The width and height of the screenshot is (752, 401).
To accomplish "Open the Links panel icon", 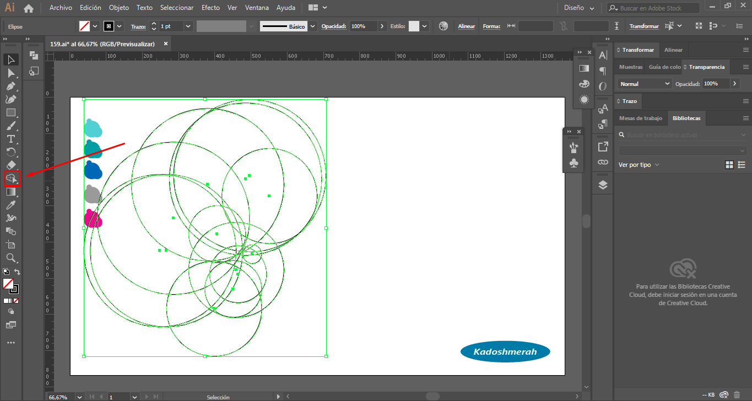I will pos(603,162).
